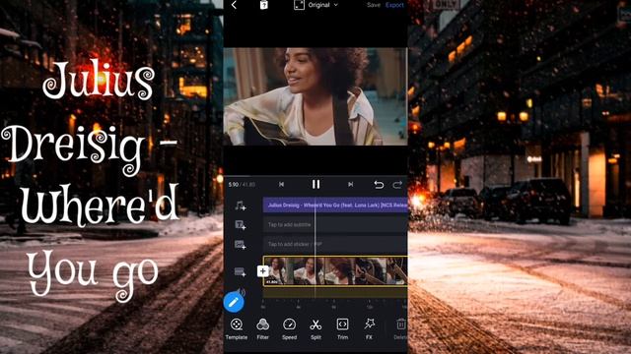Add a sticker or PIP with the image-plus icon
631x354 pixels.
click(x=241, y=245)
